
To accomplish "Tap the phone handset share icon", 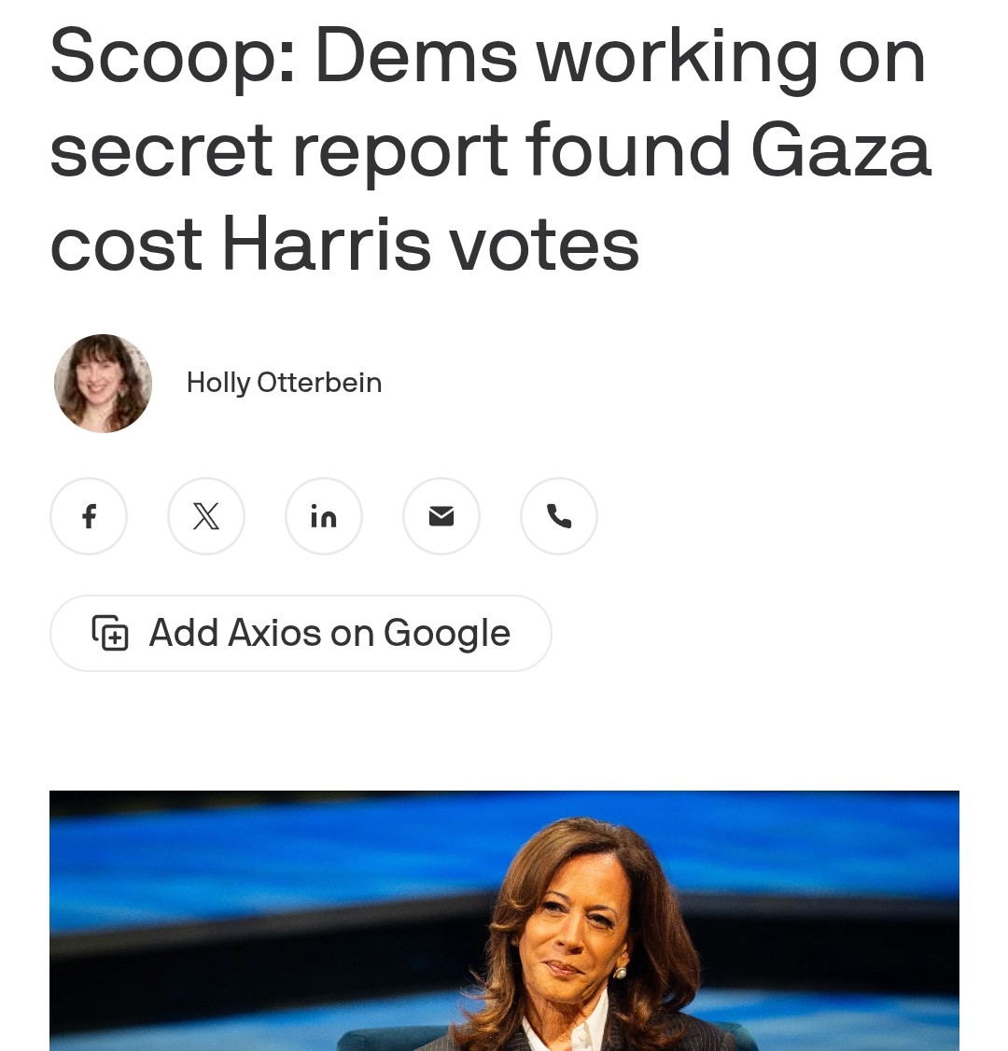I will (x=559, y=516).
